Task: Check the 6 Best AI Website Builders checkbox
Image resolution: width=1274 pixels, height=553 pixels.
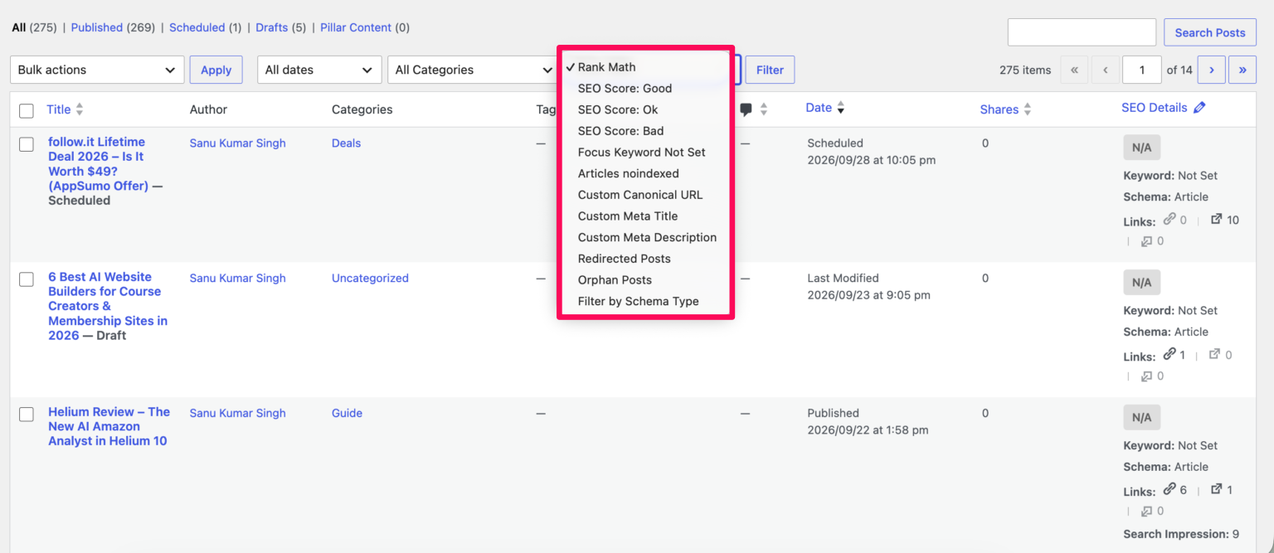Action: (27, 279)
